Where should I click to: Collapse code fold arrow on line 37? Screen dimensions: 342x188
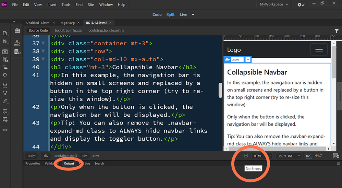(x=43, y=43)
